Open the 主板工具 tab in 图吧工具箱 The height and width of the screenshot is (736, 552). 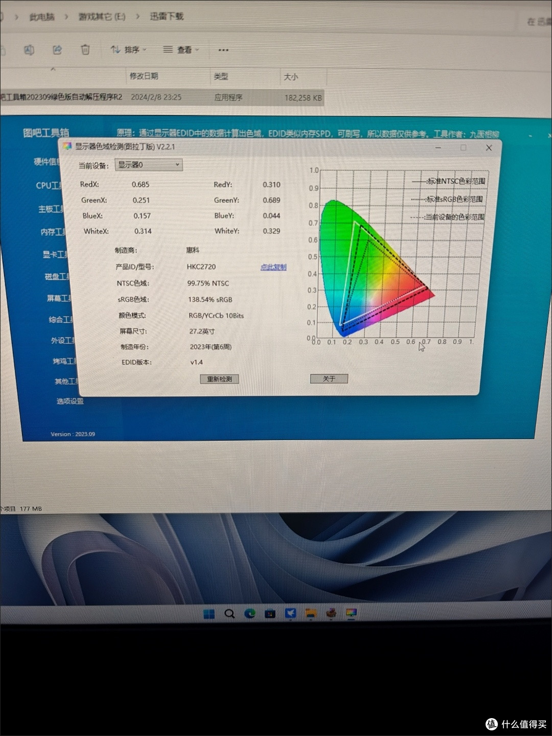click(x=51, y=209)
